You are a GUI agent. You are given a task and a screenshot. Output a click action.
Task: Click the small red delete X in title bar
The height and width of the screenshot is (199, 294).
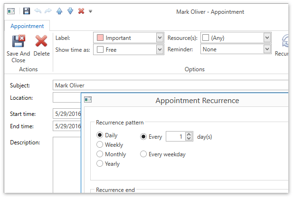tap(81, 11)
